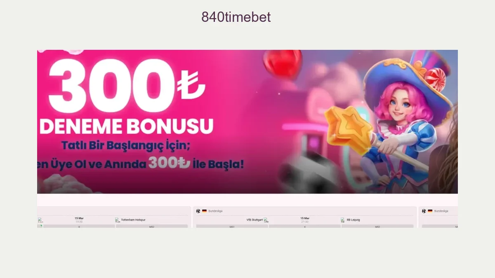This screenshot has width=495, height=278.
Task: Click the RB Leipzig team logo
Action: tap(343, 220)
